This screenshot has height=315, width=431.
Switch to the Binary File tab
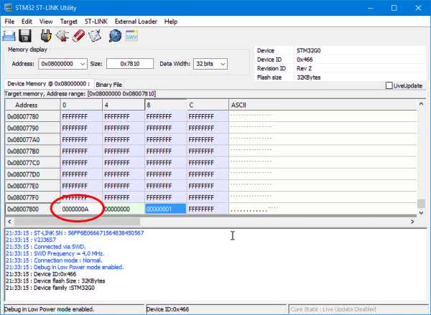pyautogui.click(x=109, y=85)
